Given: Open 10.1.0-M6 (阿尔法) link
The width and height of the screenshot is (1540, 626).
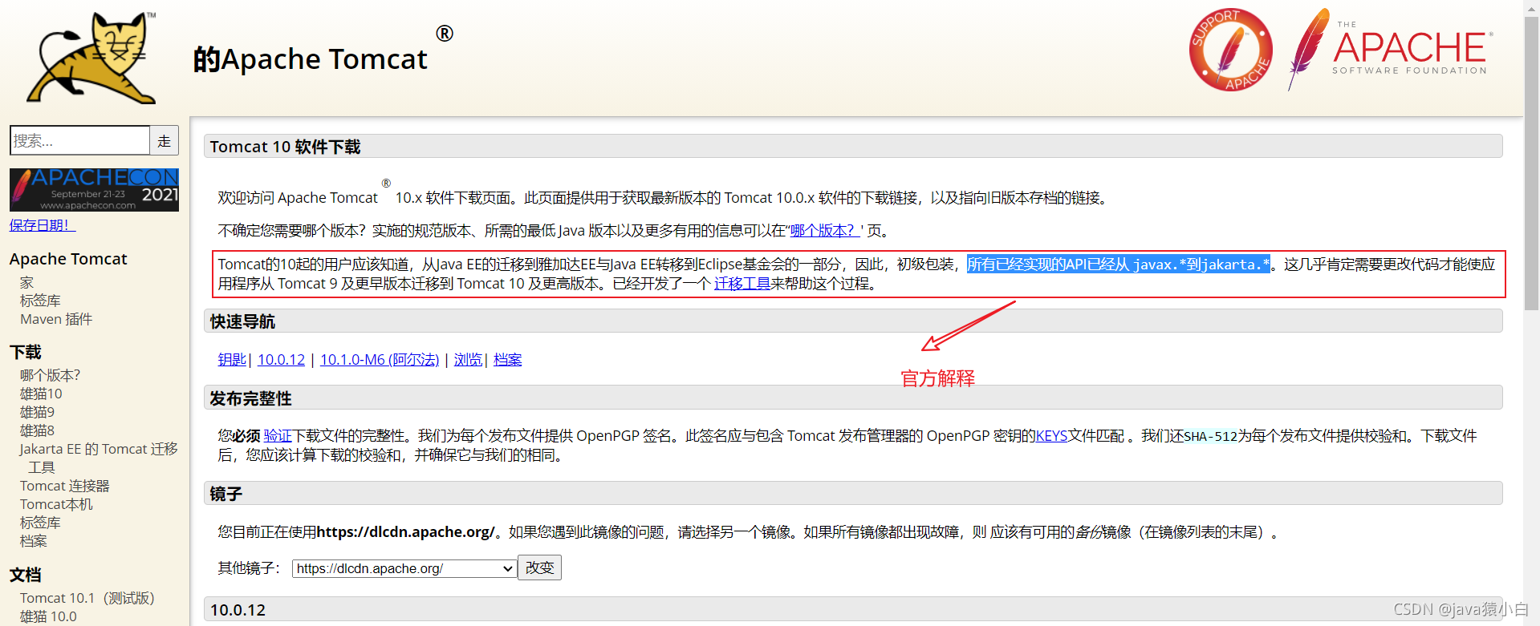Looking at the screenshot, I should pos(380,360).
